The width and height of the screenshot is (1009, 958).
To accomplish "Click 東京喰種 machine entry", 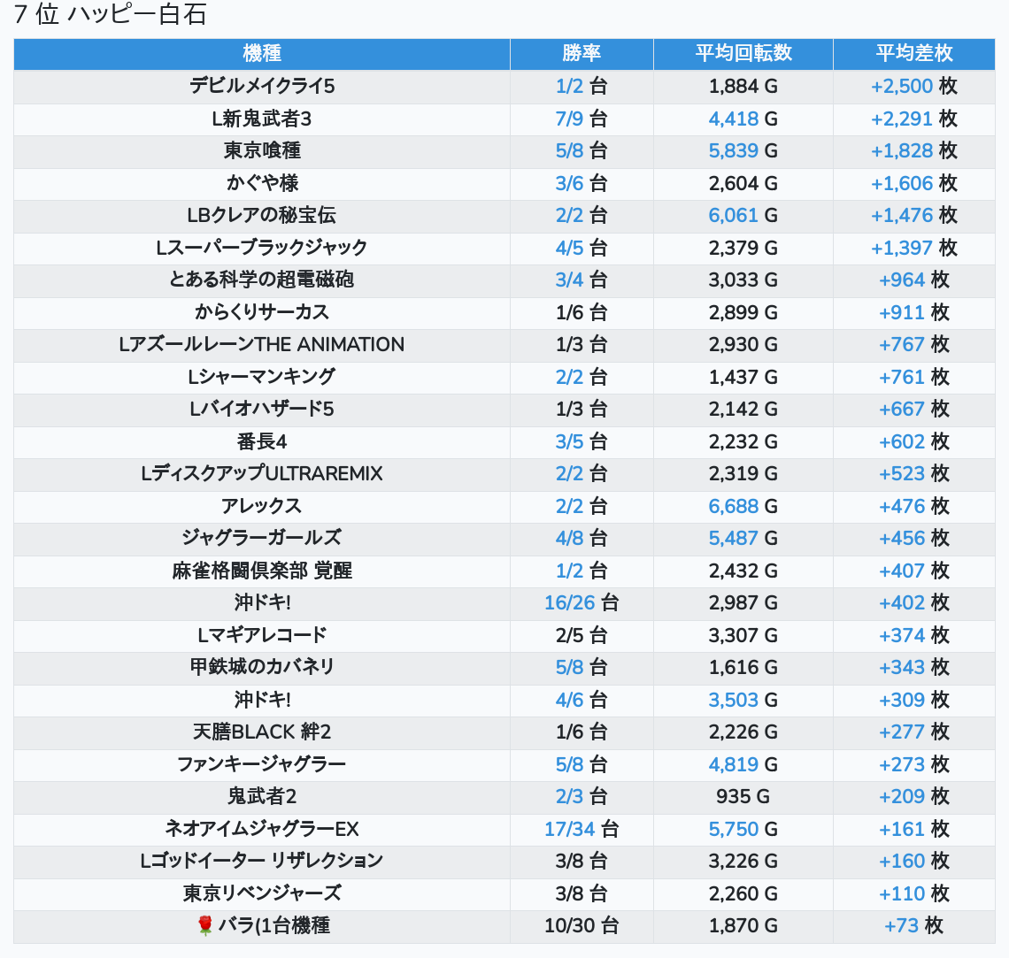I will 262,150.
